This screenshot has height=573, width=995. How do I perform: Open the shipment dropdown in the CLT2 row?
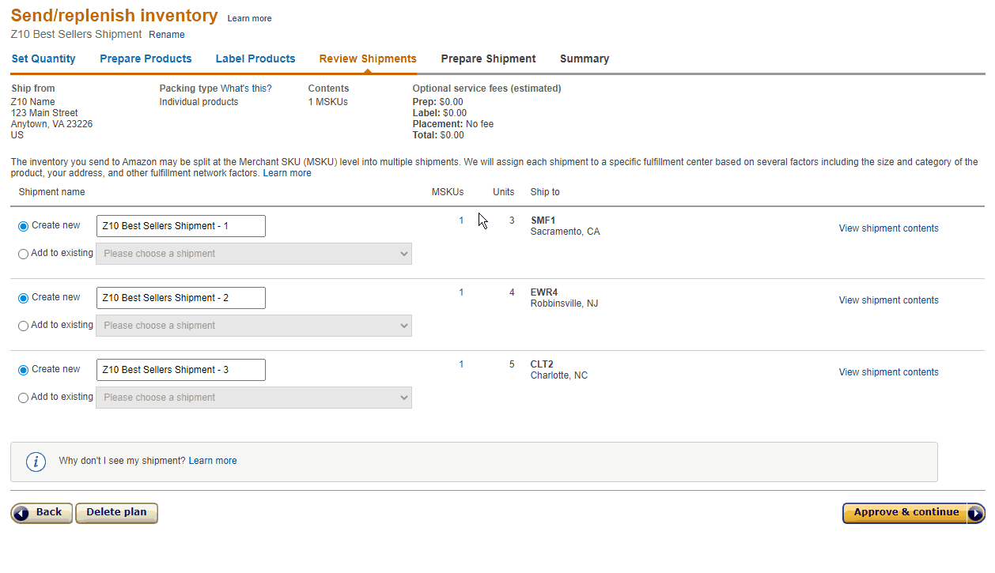point(253,397)
